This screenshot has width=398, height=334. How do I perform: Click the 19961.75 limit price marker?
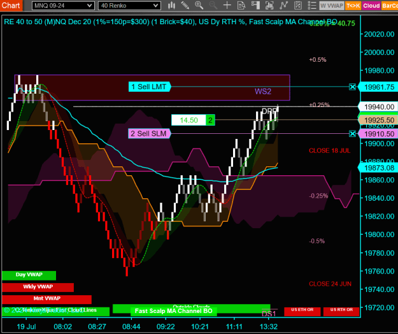click(x=378, y=87)
